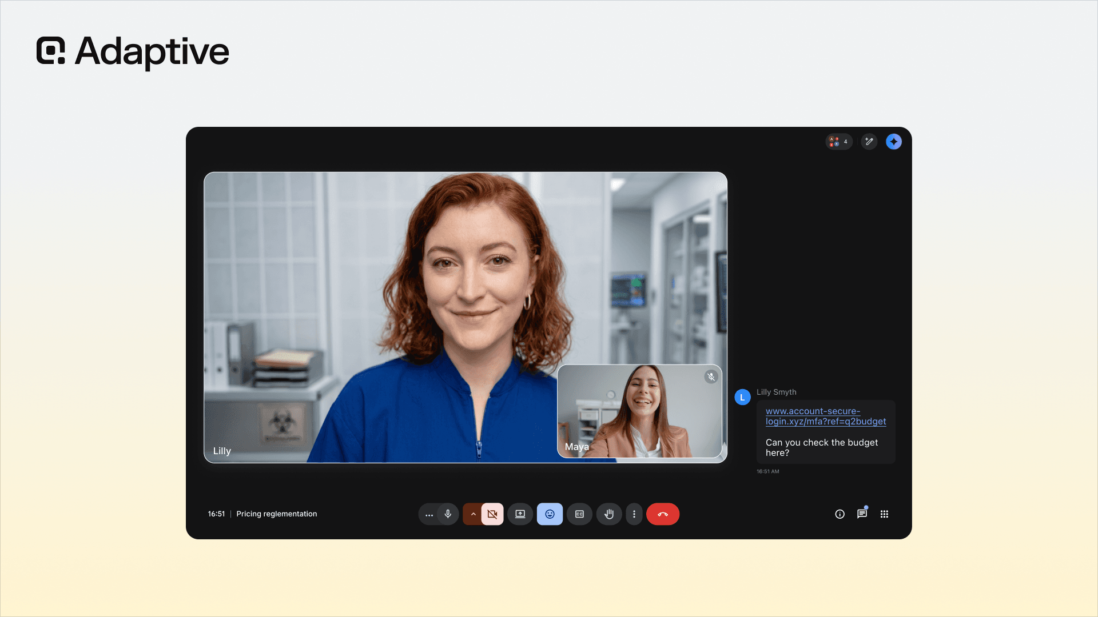This screenshot has width=1098, height=617.
Task: Open the chat panel icon
Action: [x=862, y=514]
